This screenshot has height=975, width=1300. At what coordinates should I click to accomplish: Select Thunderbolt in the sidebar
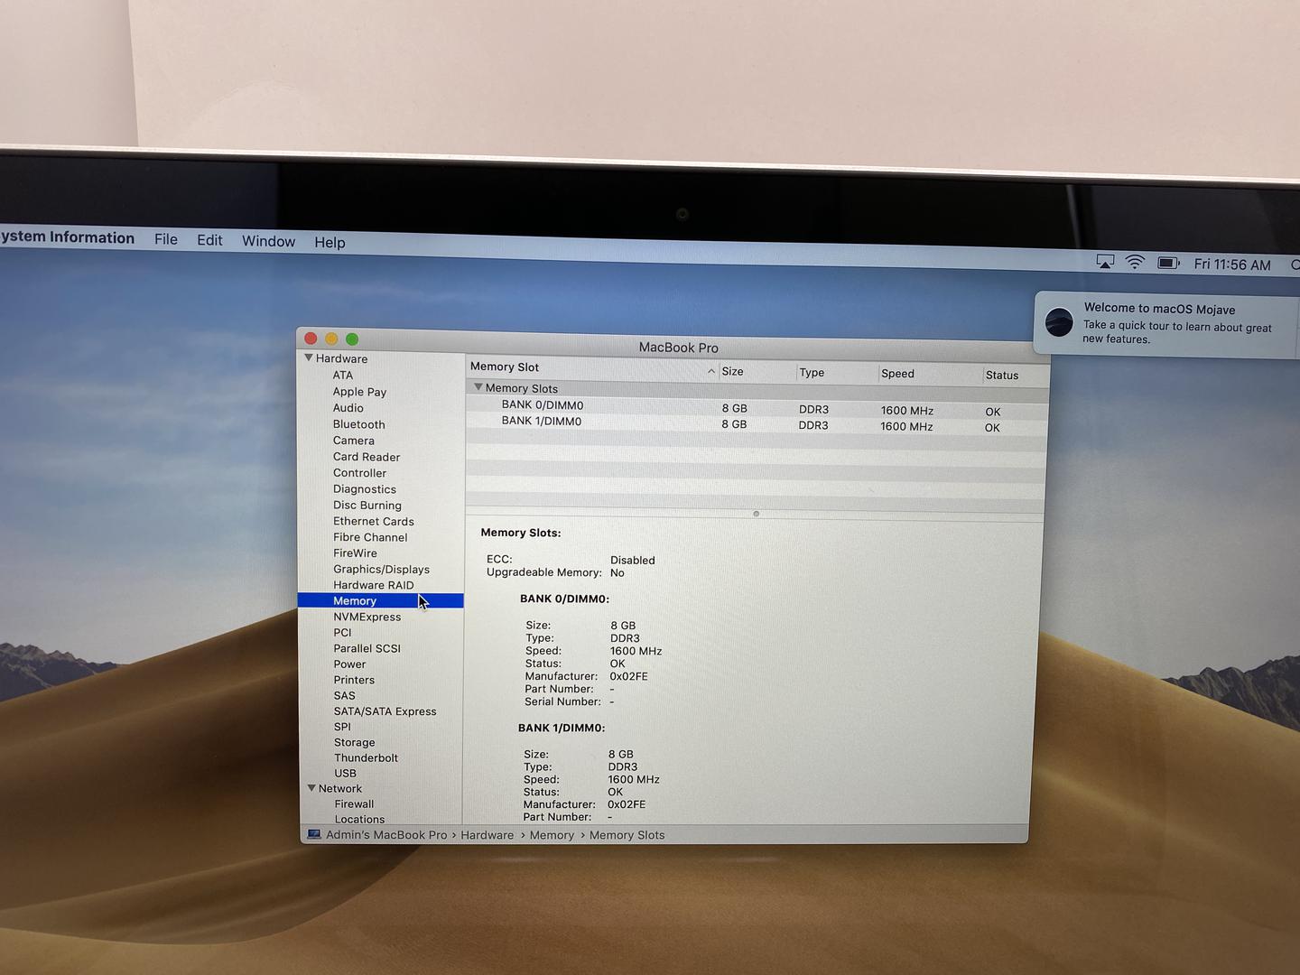tap(367, 757)
